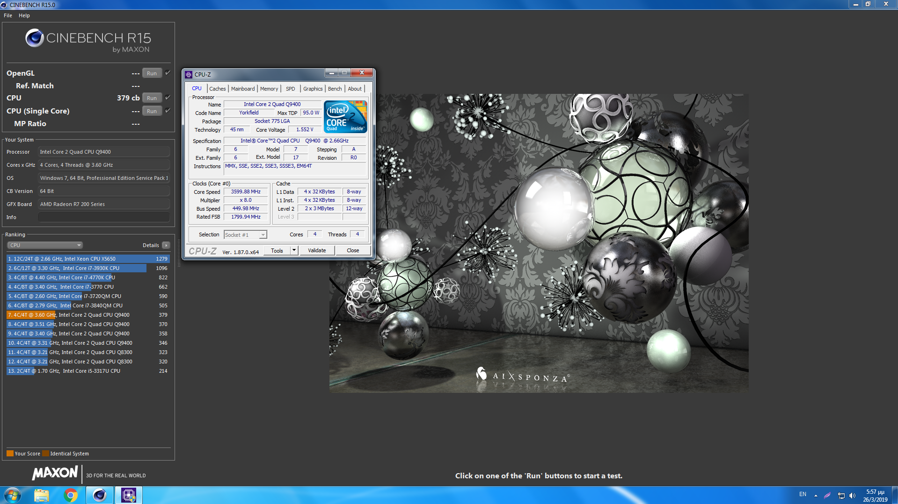Click the Validate button in CPU-Z
This screenshot has width=898, height=504.
[x=317, y=251]
